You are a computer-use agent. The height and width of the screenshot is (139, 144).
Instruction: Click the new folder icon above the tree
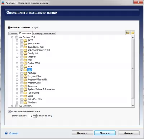pyautogui.click(x=132, y=33)
